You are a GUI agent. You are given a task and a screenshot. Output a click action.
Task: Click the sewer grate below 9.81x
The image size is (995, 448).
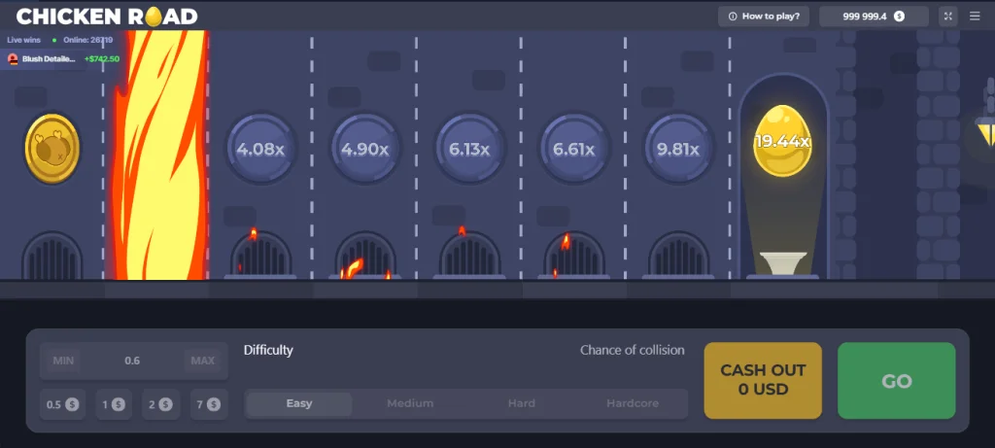(x=678, y=255)
